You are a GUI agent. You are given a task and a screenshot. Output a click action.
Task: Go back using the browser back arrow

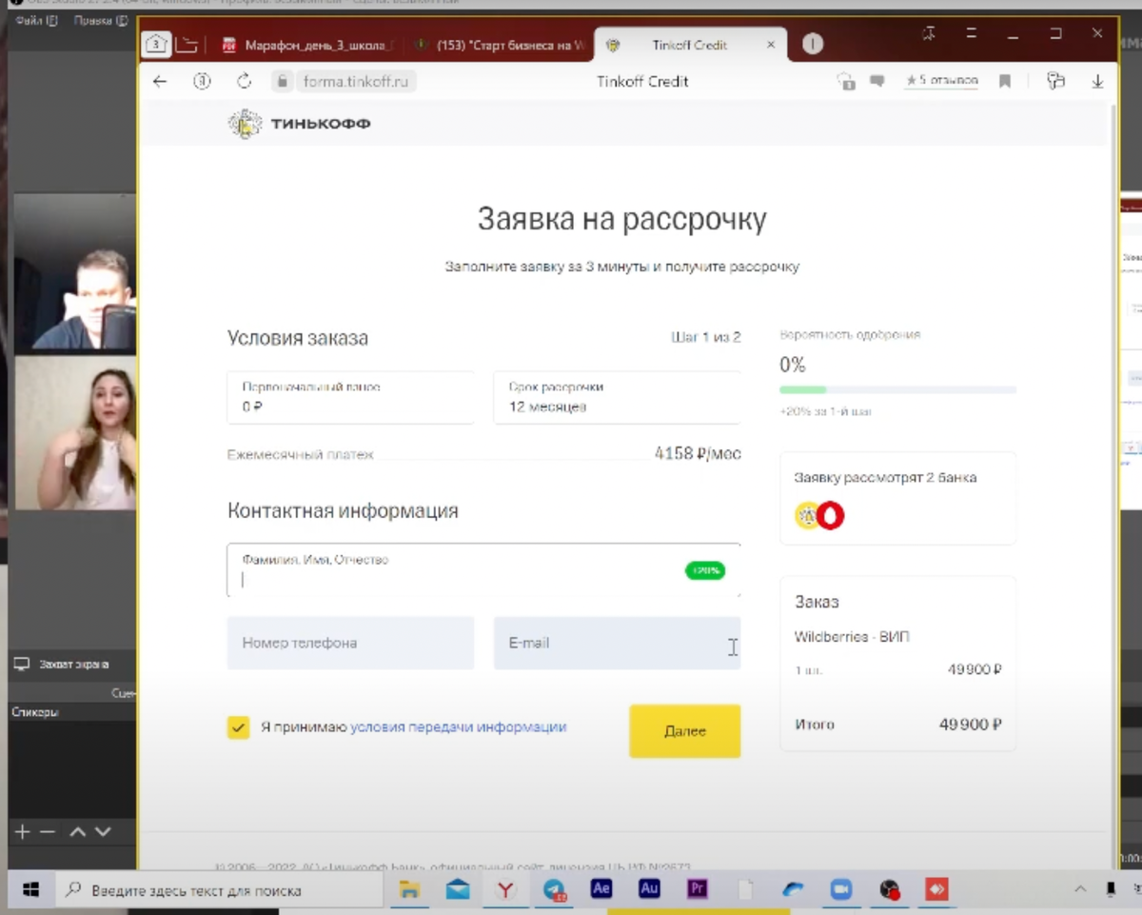click(160, 82)
